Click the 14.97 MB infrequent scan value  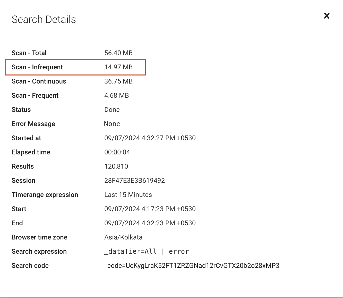[x=118, y=67]
